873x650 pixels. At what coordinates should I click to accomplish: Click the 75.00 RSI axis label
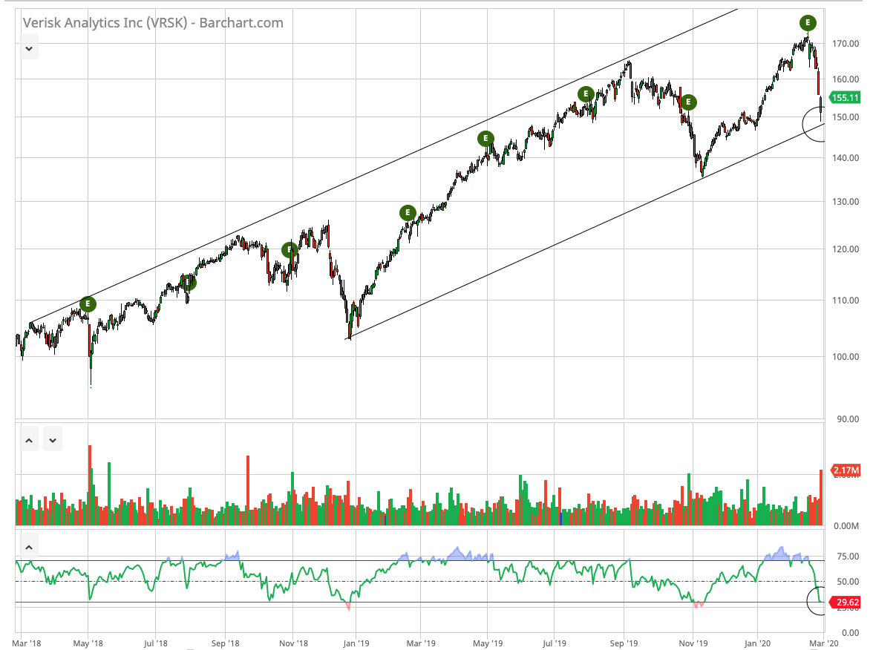pyautogui.click(x=848, y=556)
